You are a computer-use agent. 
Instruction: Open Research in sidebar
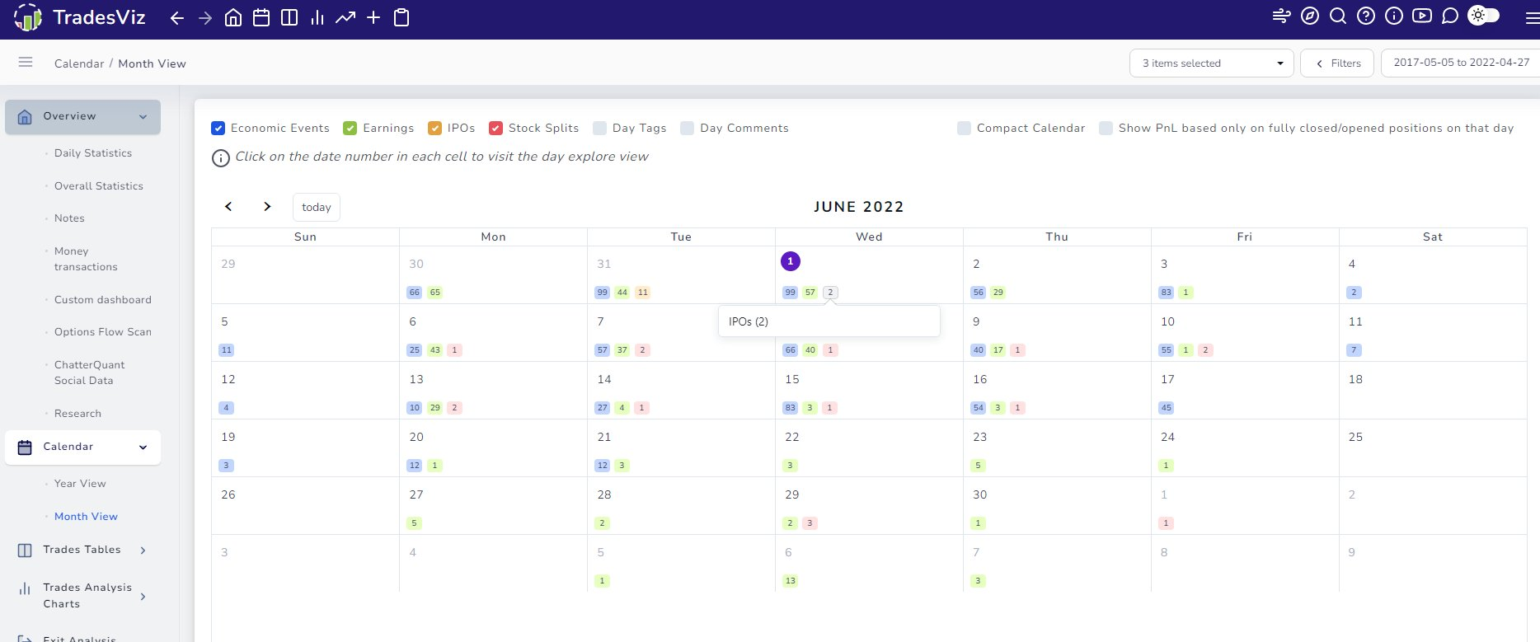point(77,414)
